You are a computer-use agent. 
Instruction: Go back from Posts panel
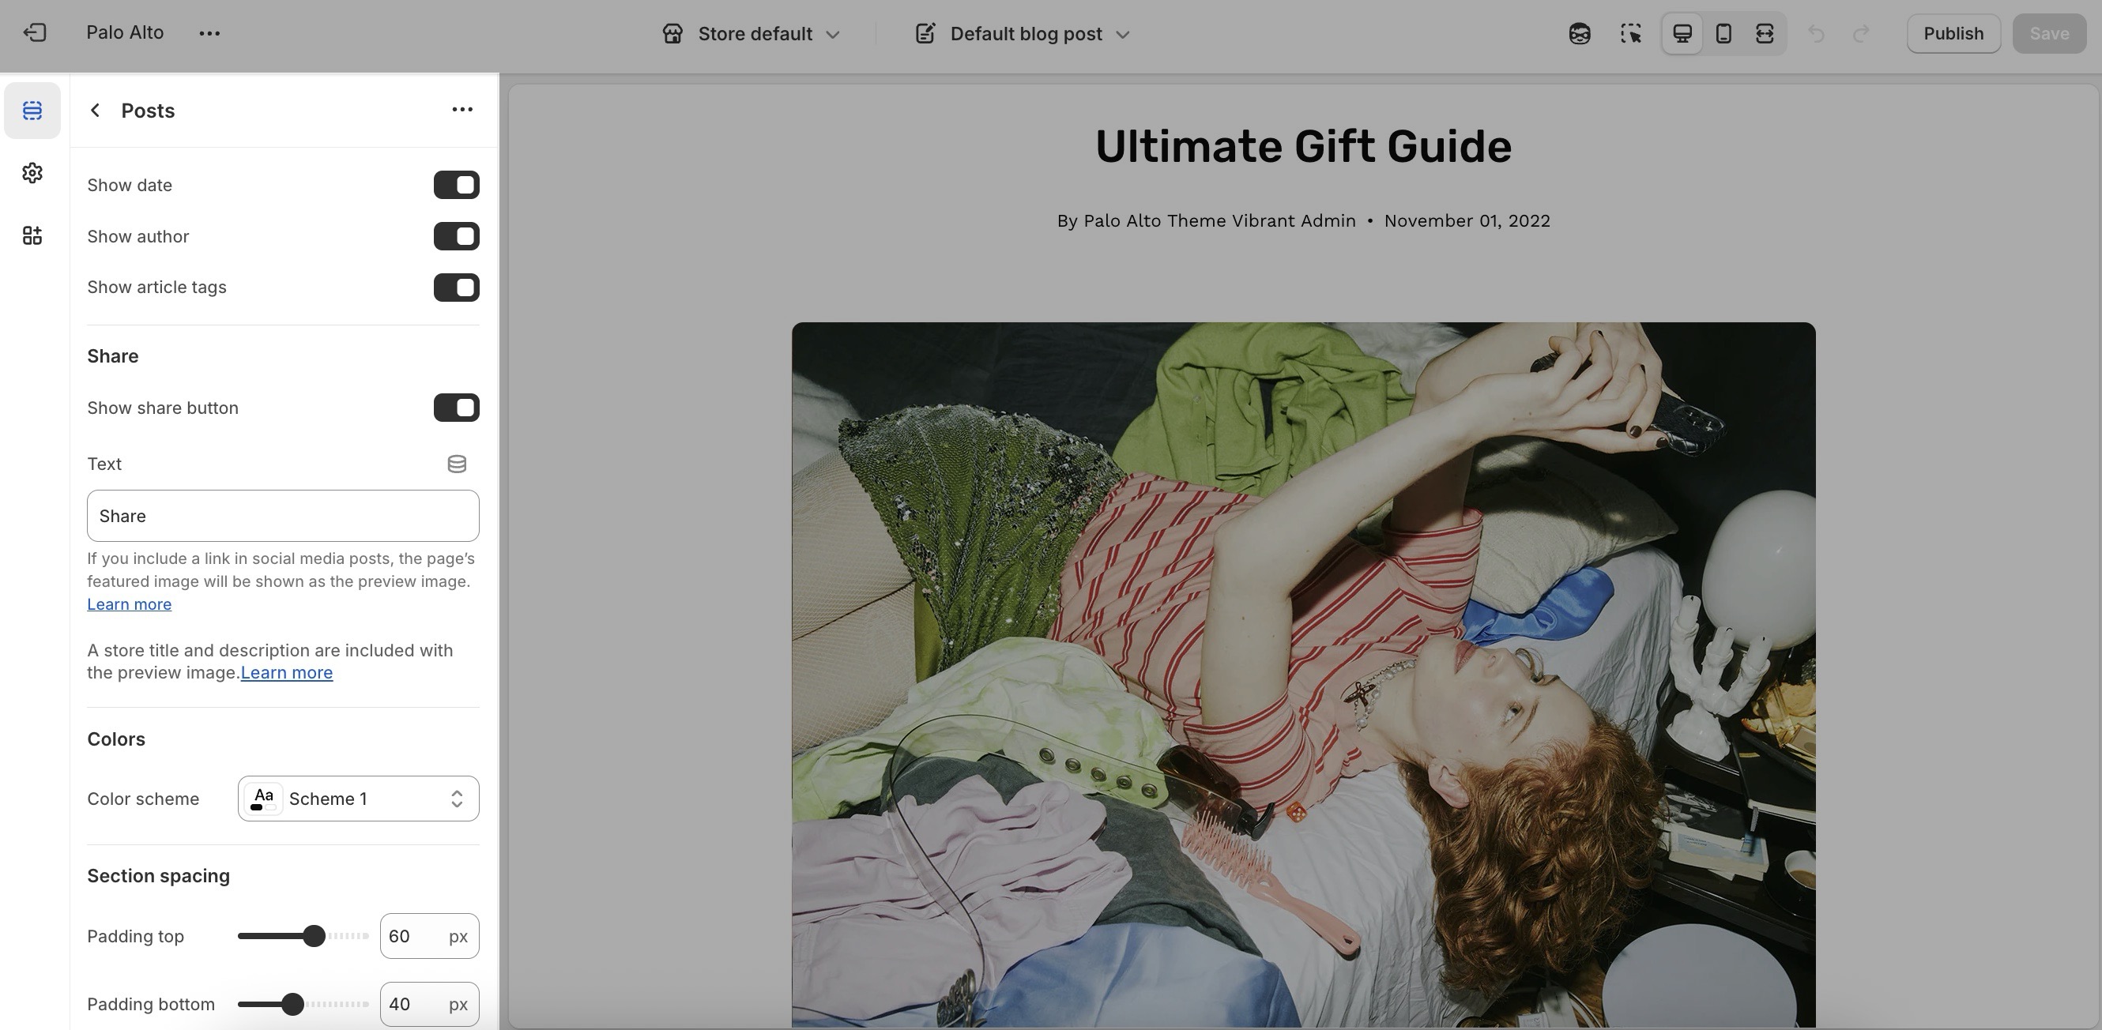[x=96, y=110]
